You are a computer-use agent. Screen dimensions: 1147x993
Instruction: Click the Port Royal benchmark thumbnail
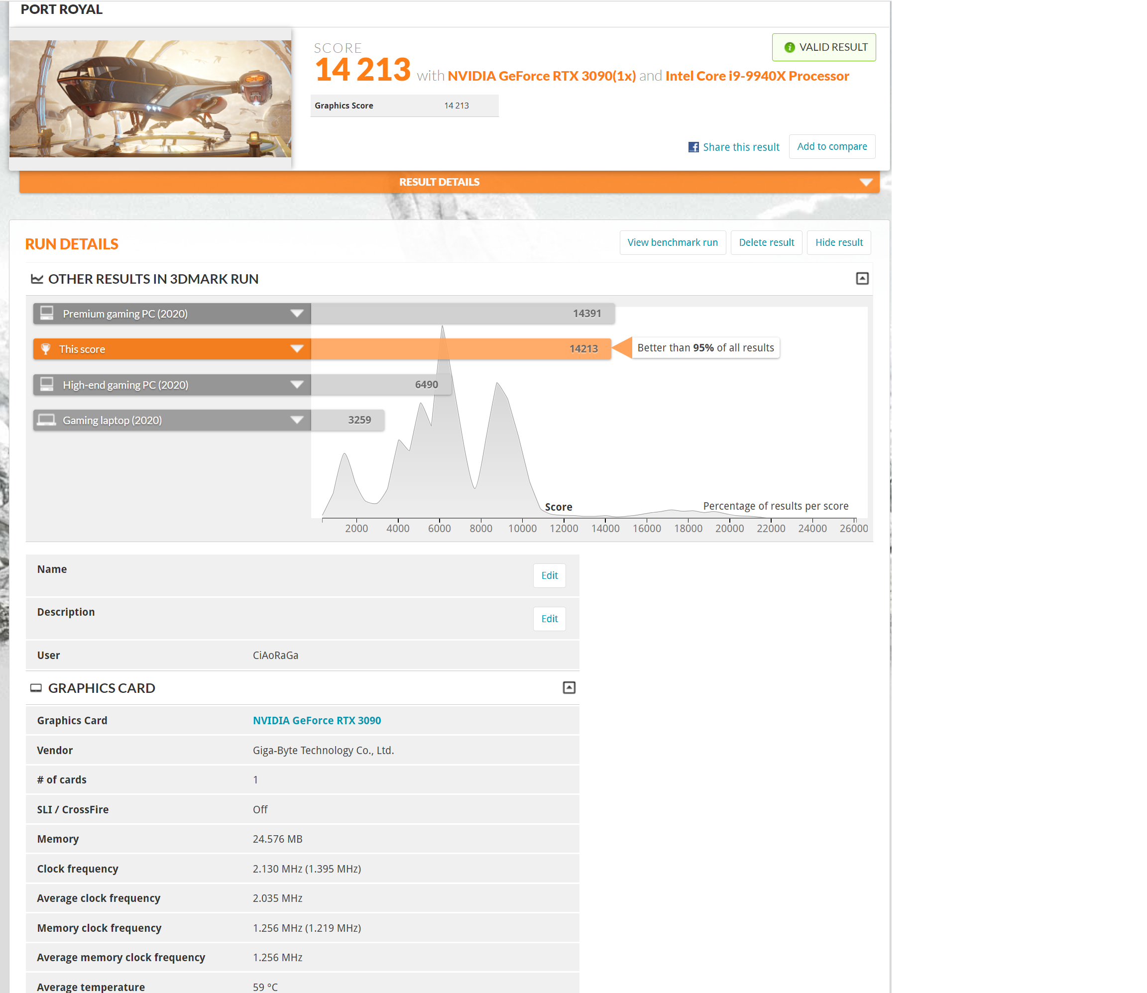150,99
